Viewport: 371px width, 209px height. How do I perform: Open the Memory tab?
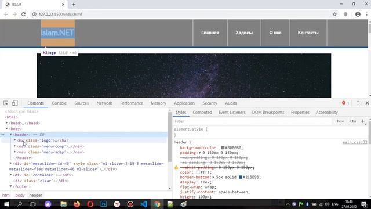coord(158,103)
